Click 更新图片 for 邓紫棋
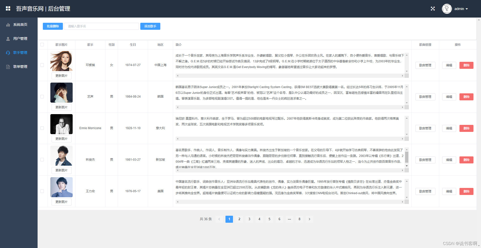Viewport: 481px width, 248px height. pyautogui.click(x=62, y=76)
